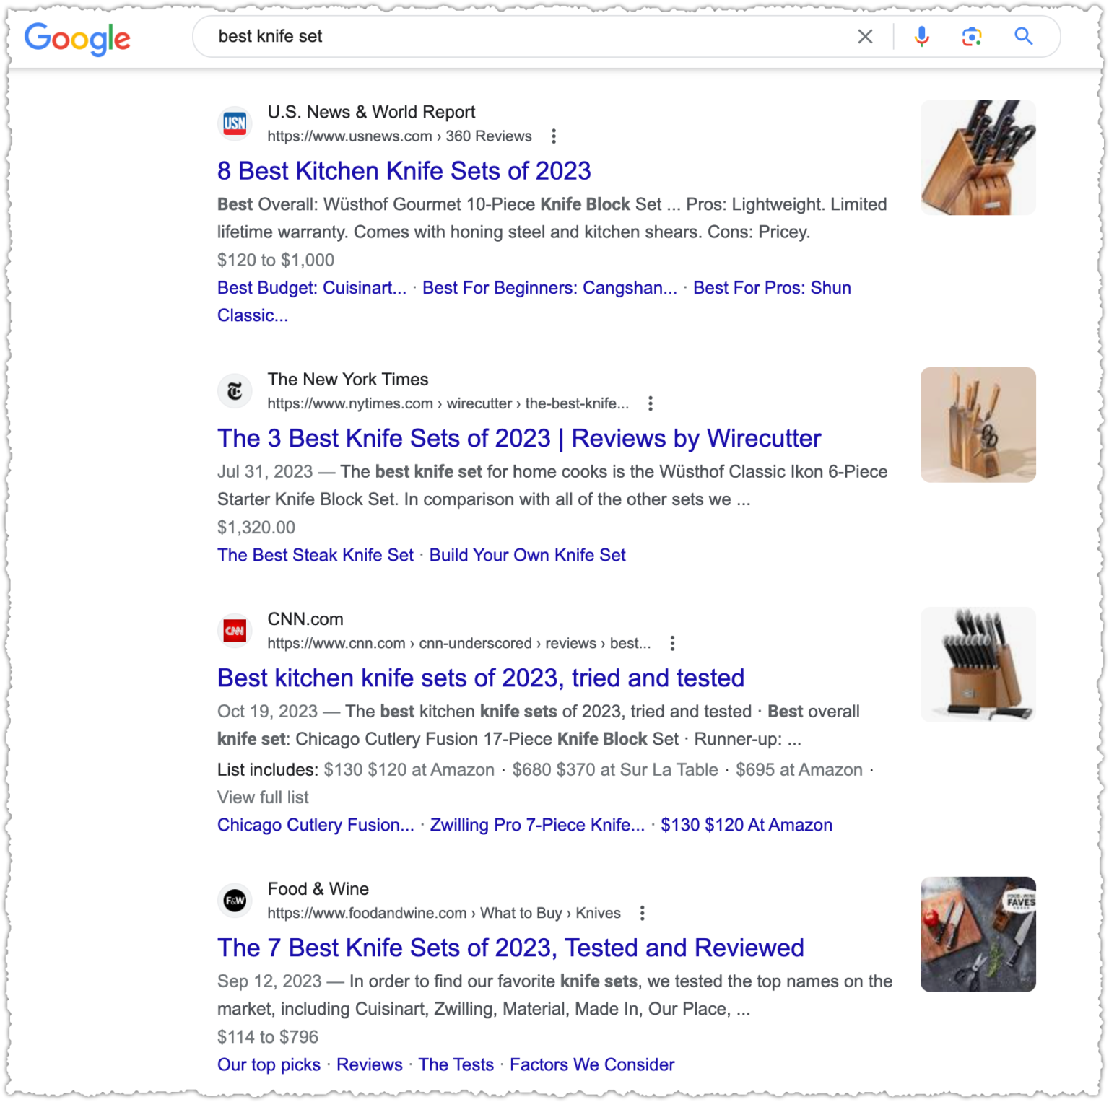Click 'U.S. News & World Report' site name

[x=371, y=112]
